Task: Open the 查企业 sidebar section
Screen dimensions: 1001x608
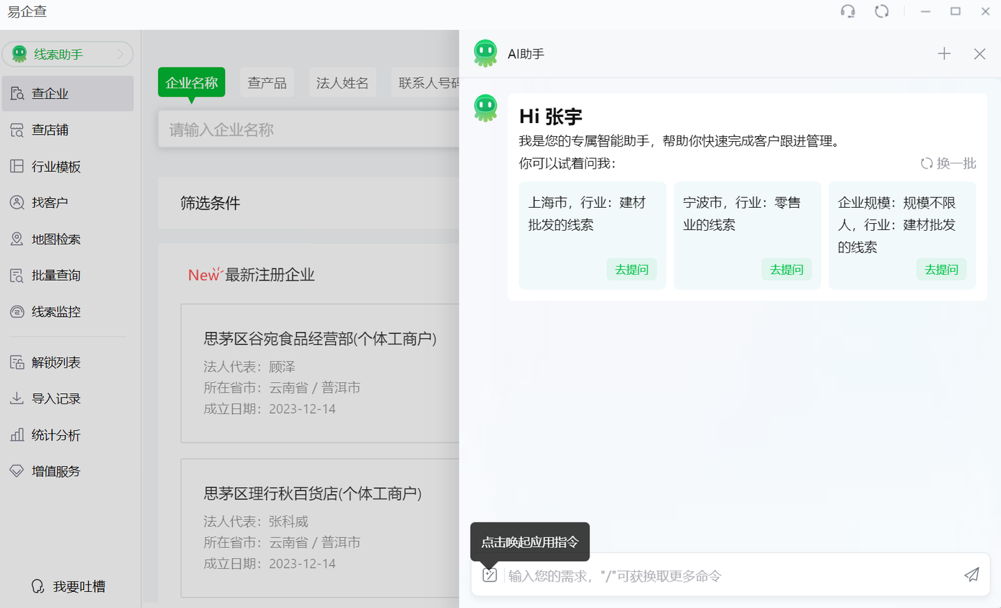Action: 52,93
